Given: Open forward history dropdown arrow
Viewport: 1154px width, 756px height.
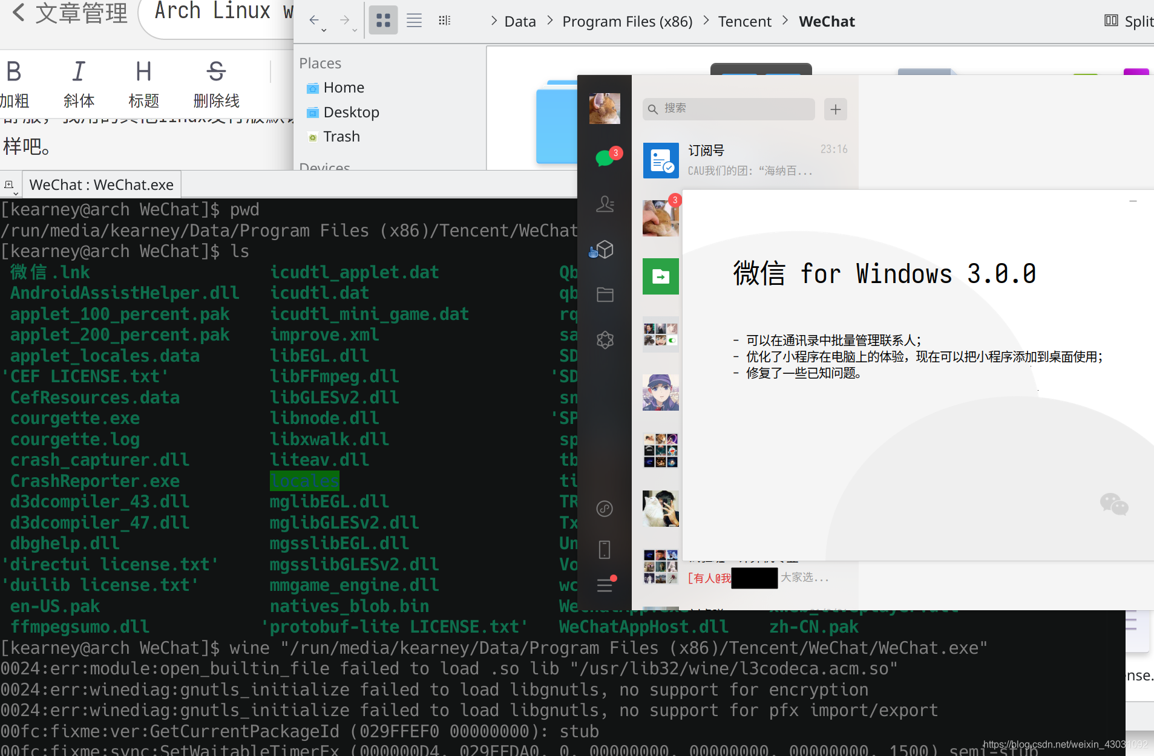Looking at the screenshot, I should click(355, 30).
